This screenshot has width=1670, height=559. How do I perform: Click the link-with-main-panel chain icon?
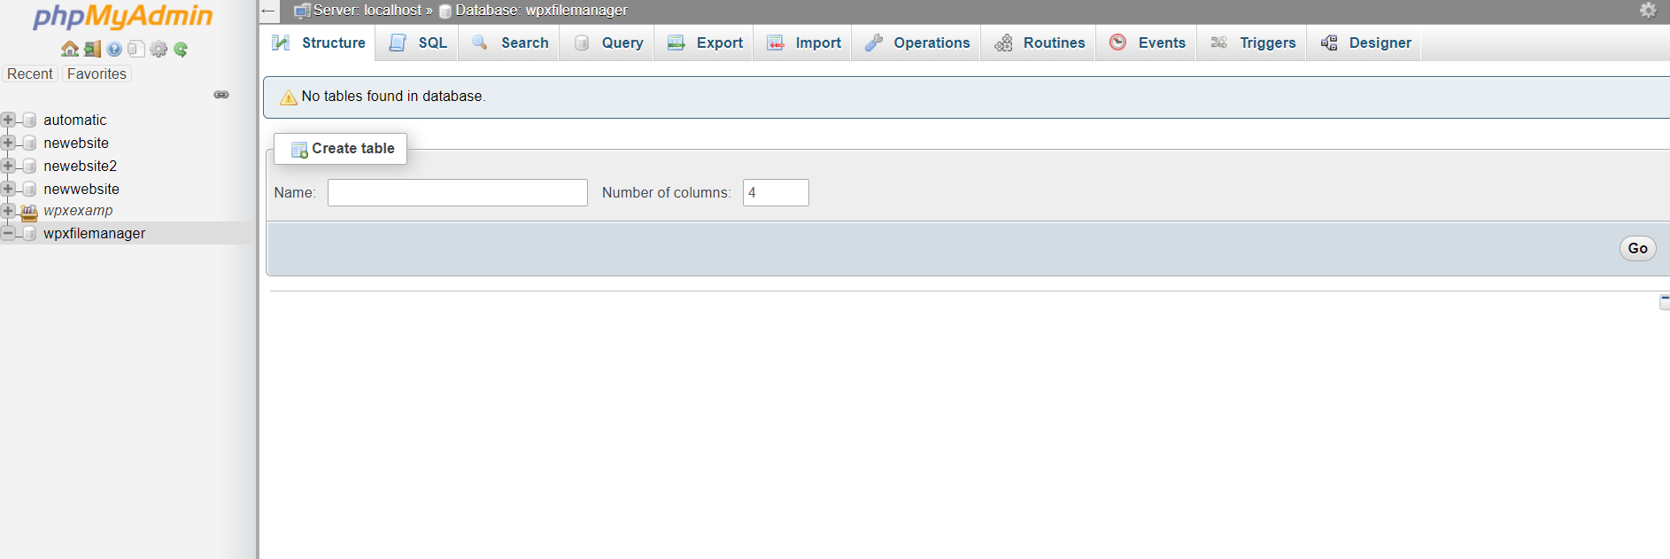pyautogui.click(x=221, y=95)
